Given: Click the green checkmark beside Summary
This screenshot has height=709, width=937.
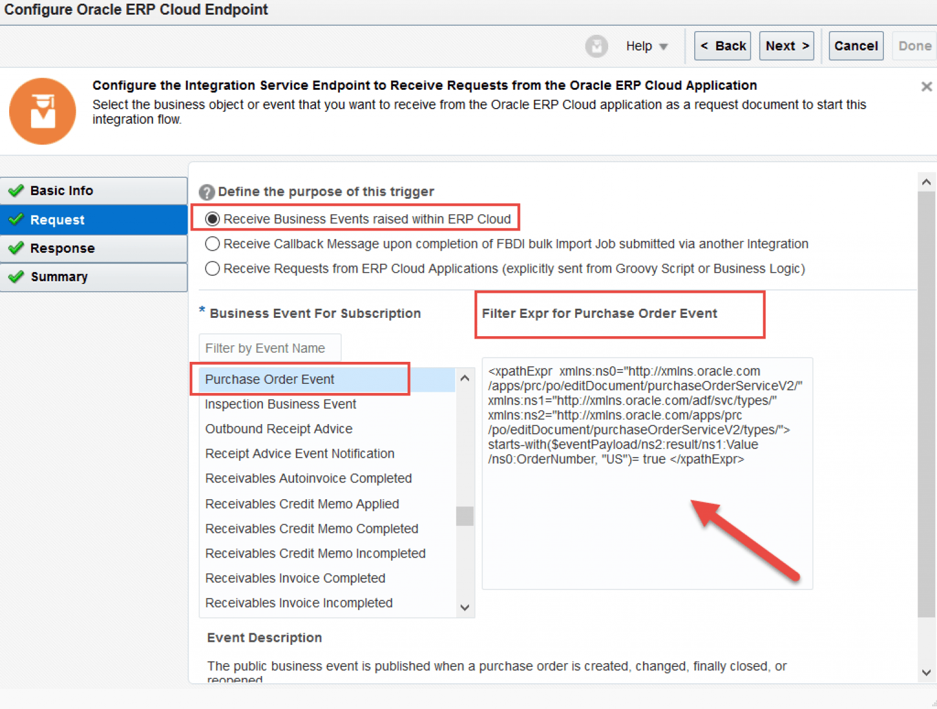Looking at the screenshot, I should coord(16,277).
